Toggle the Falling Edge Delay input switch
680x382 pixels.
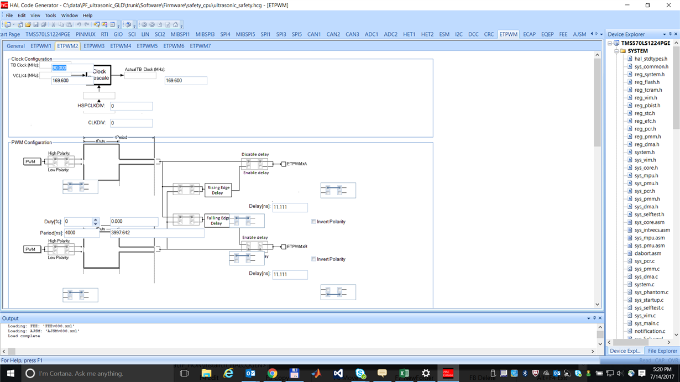pyautogui.click(x=186, y=220)
